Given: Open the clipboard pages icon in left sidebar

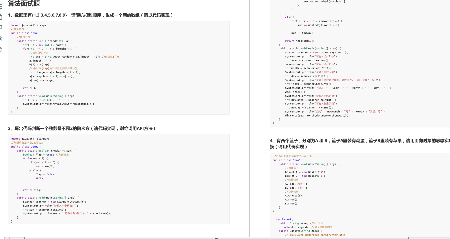Looking at the screenshot, I should 1,16.
